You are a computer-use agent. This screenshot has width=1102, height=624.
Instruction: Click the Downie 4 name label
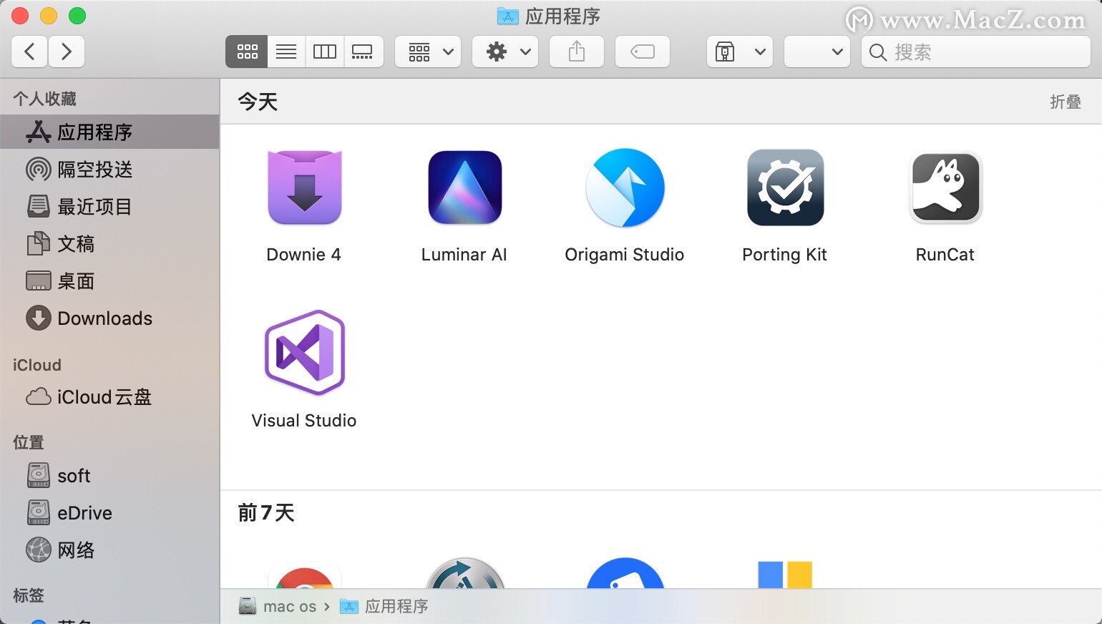point(304,255)
